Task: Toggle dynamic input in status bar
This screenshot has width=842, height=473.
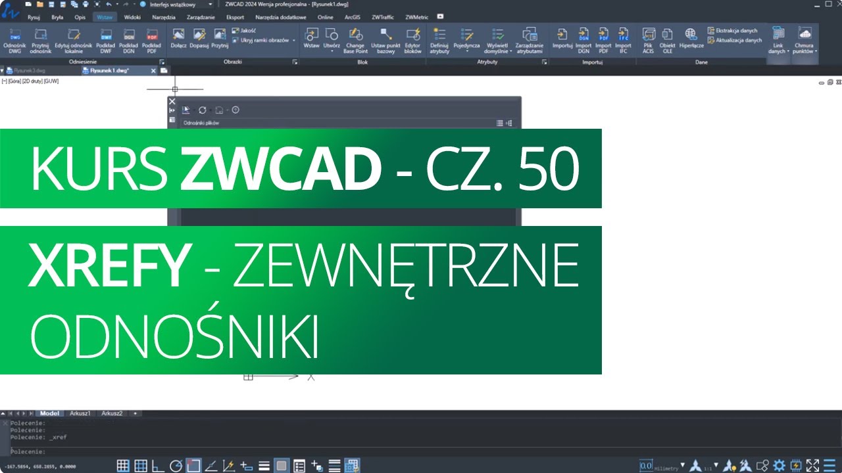Action: pos(247,466)
